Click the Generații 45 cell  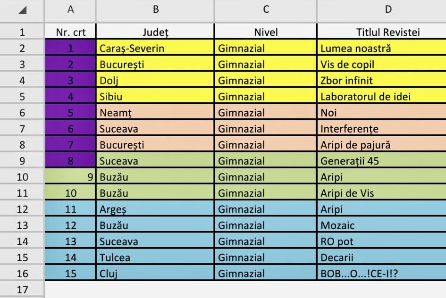click(x=382, y=161)
